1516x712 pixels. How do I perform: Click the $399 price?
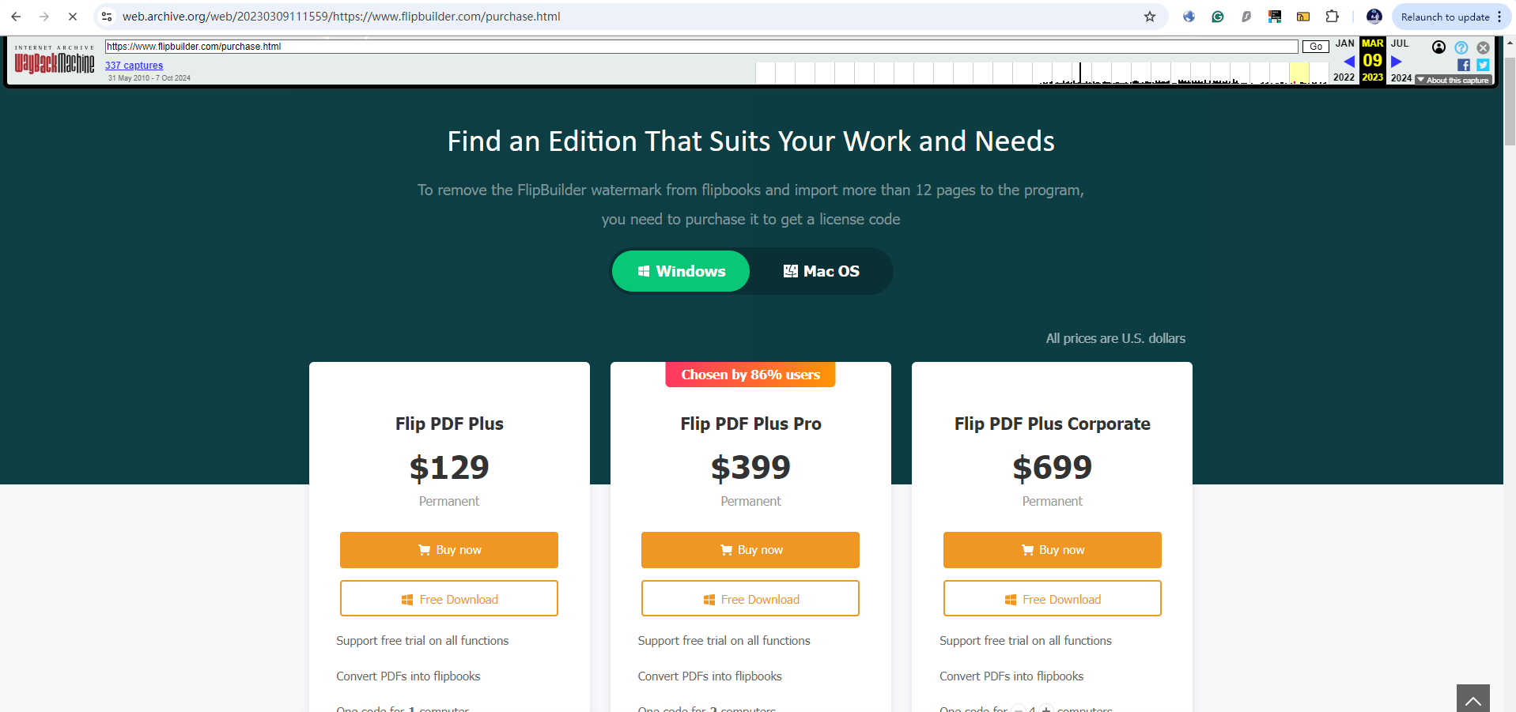tap(750, 468)
